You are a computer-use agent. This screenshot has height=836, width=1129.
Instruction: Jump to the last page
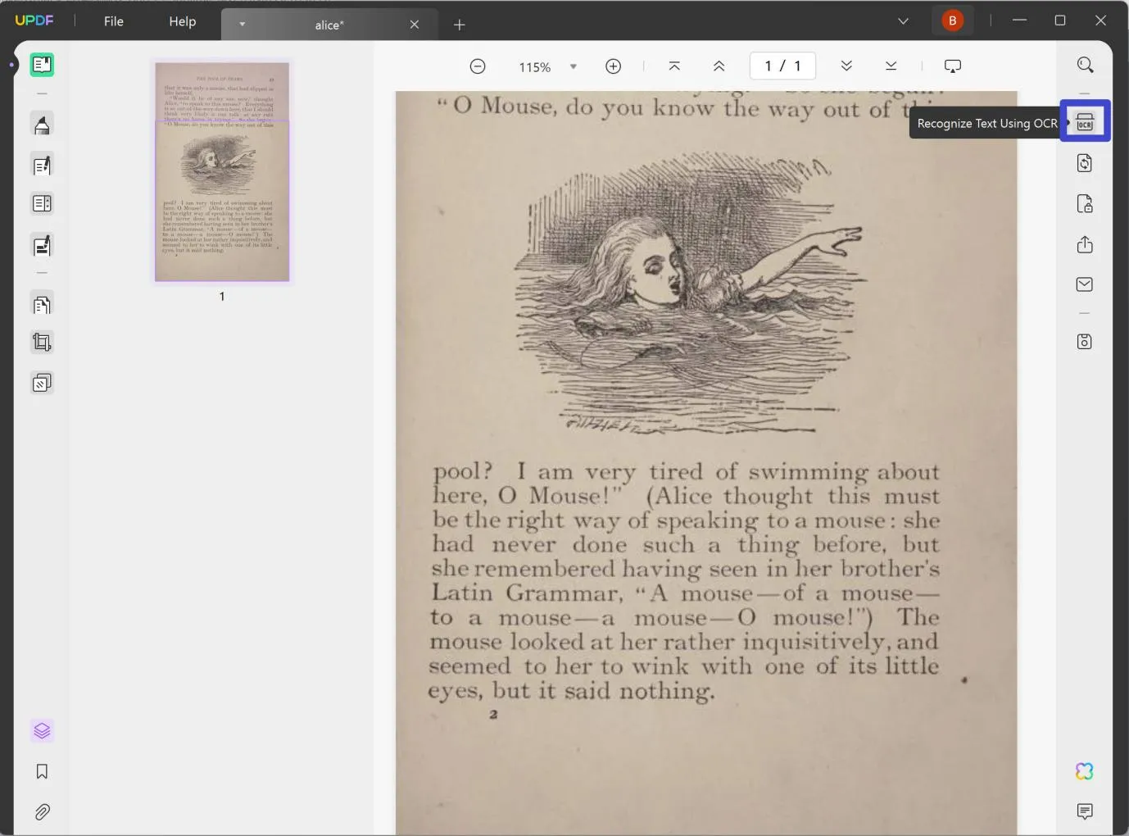tap(891, 66)
